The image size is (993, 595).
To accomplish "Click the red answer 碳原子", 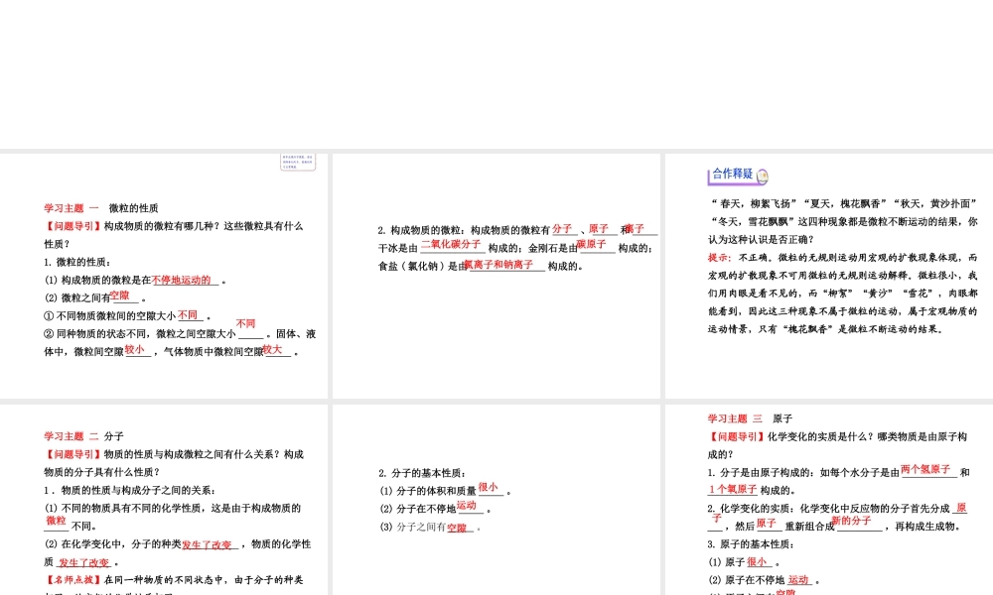I will pos(592,244).
